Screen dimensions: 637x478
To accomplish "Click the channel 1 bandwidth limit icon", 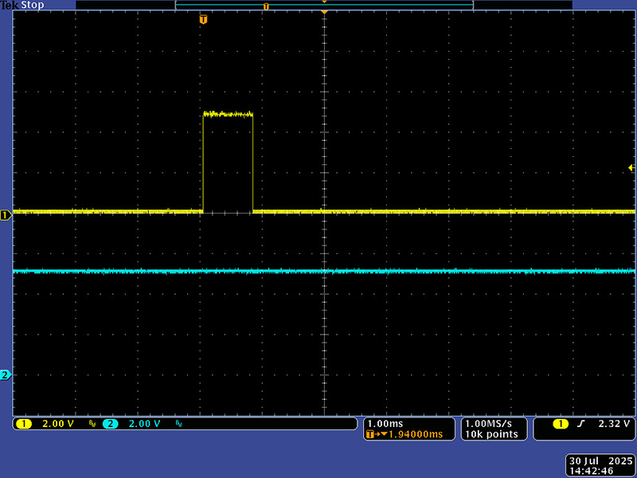I will pyautogui.click(x=92, y=424).
